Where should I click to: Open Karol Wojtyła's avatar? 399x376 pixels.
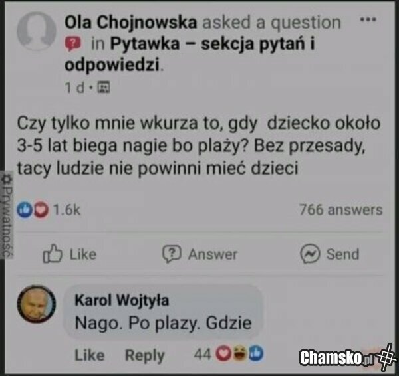[x=36, y=304]
